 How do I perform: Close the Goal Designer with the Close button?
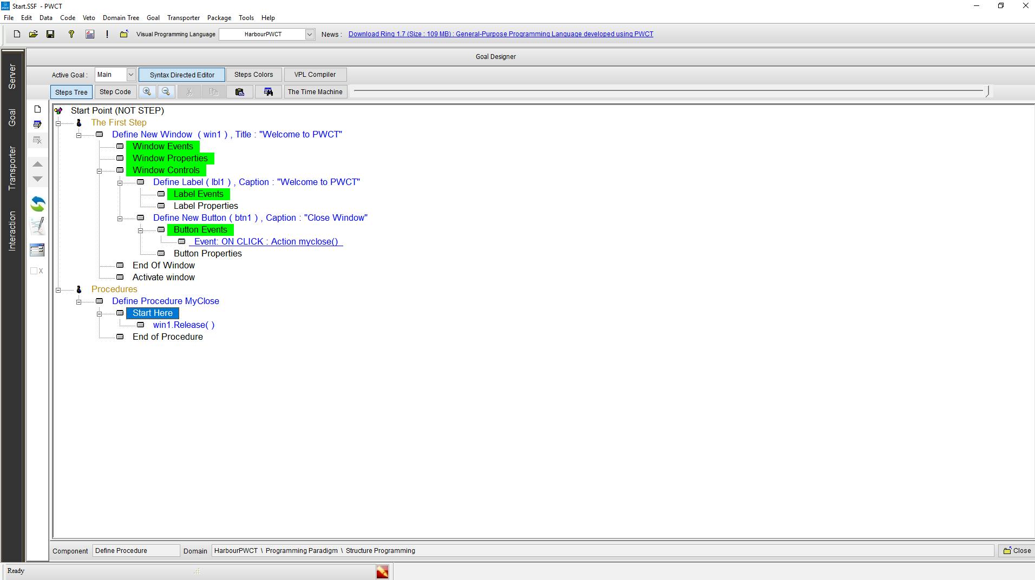coord(1017,551)
